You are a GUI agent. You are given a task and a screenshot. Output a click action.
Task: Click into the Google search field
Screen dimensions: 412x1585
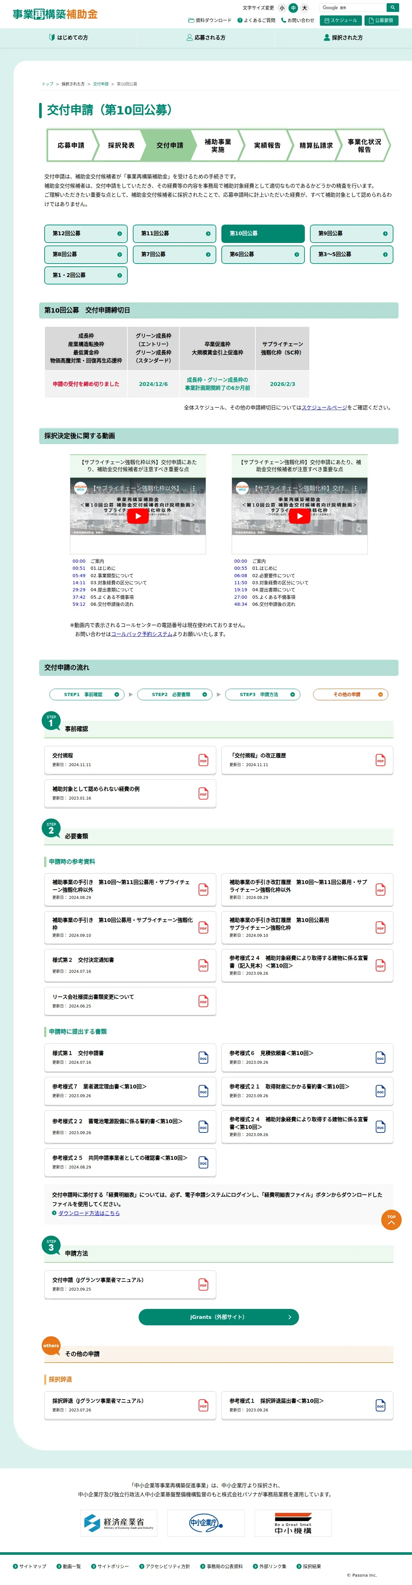(353, 8)
